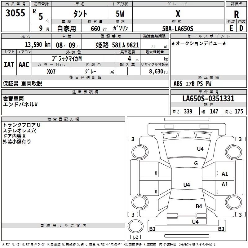The image size is (248, 248).
Task: Select the equipment list ABS エアB PS PW
Action: (x=192, y=84)
